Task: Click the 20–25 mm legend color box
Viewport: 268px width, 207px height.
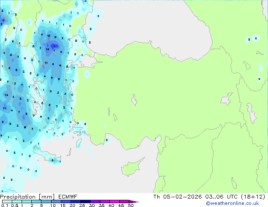Action: point(75,202)
